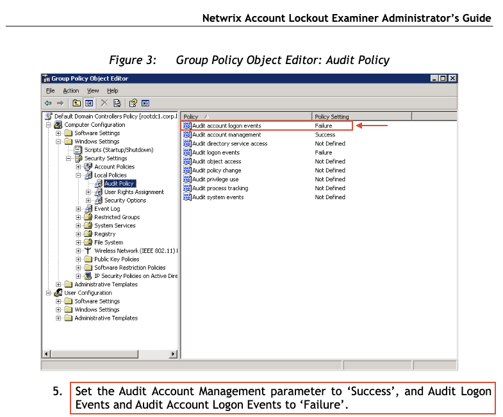Select the Audit Policy tree item

120,183
